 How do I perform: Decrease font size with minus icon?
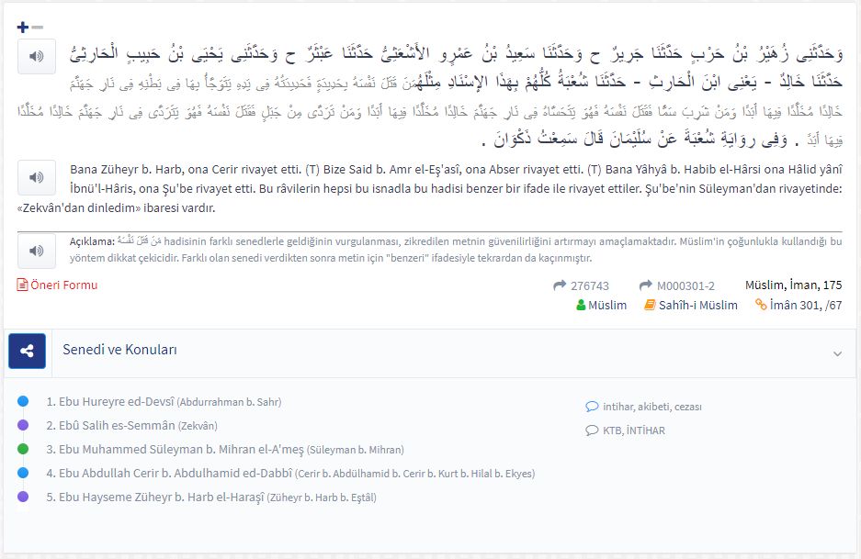[x=38, y=27]
